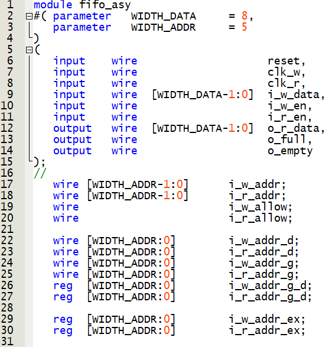Click the i_r_addr; wire declaration
Screen dimensions: 332x347
(258, 196)
